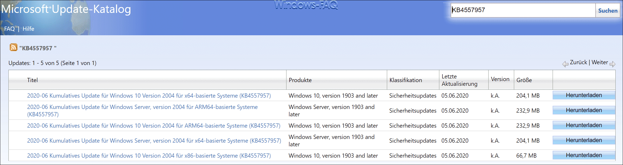Select Sicherheitsupdates cell in x86-basierte row
The width and height of the screenshot is (623, 165).
tap(413, 156)
